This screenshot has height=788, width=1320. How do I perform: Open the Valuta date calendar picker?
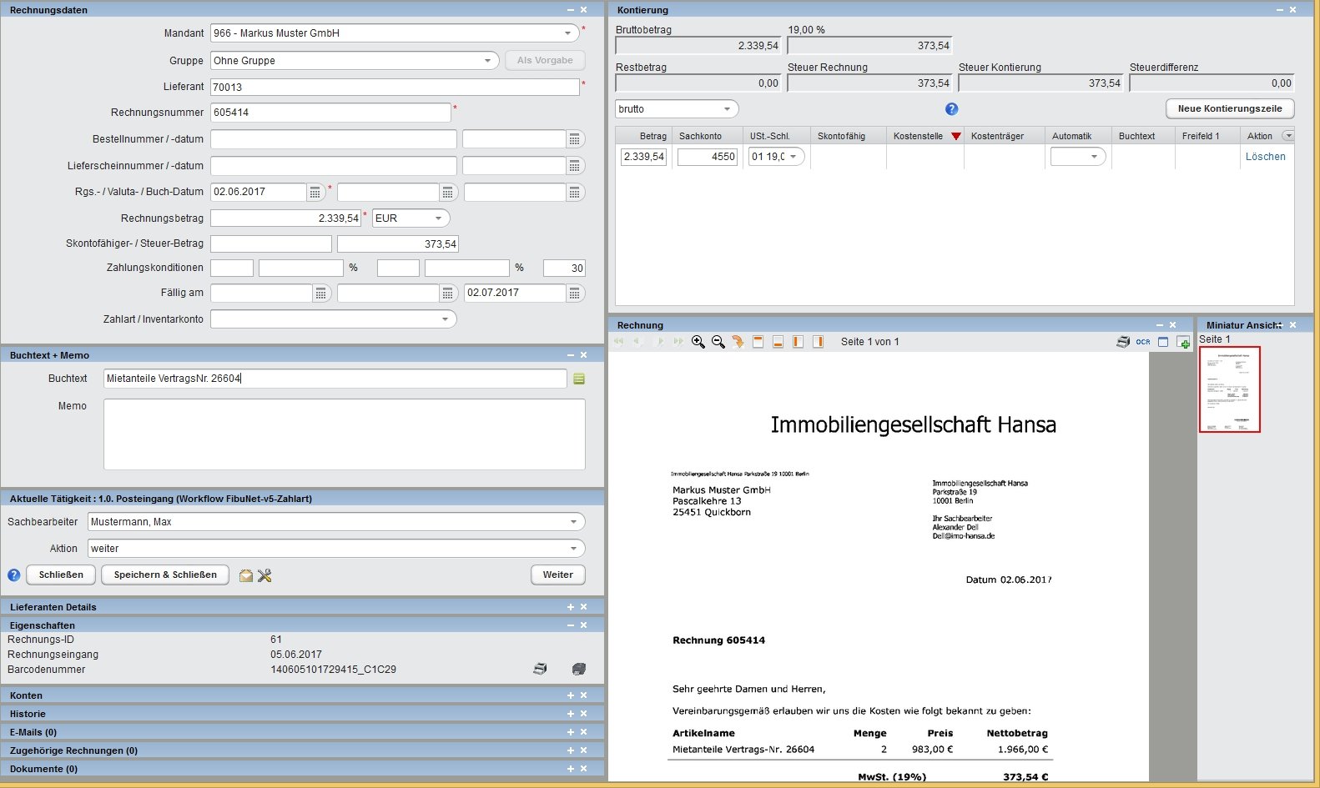tap(448, 193)
